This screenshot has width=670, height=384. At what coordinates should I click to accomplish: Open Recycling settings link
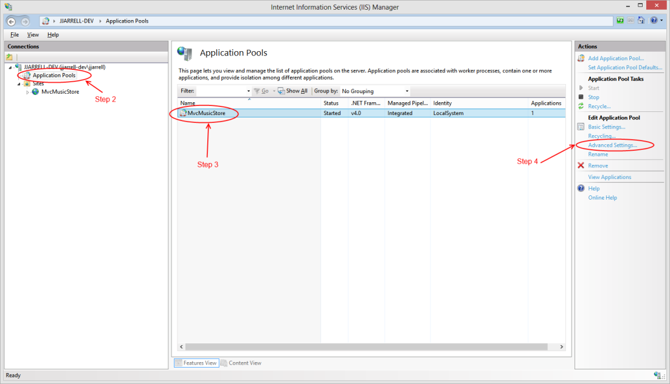click(602, 136)
